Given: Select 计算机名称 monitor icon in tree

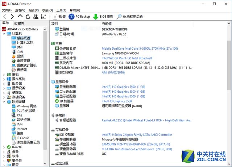Looking at the screenshot, I should point(14,43).
